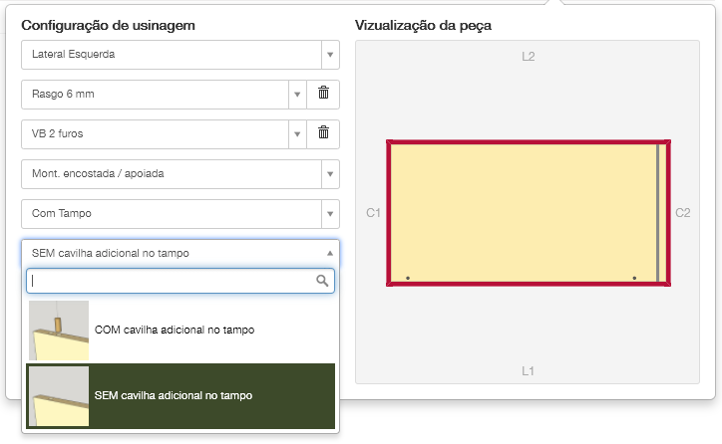Click the search magnifier icon in dropdown
The image size is (722, 444).
pyautogui.click(x=322, y=281)
